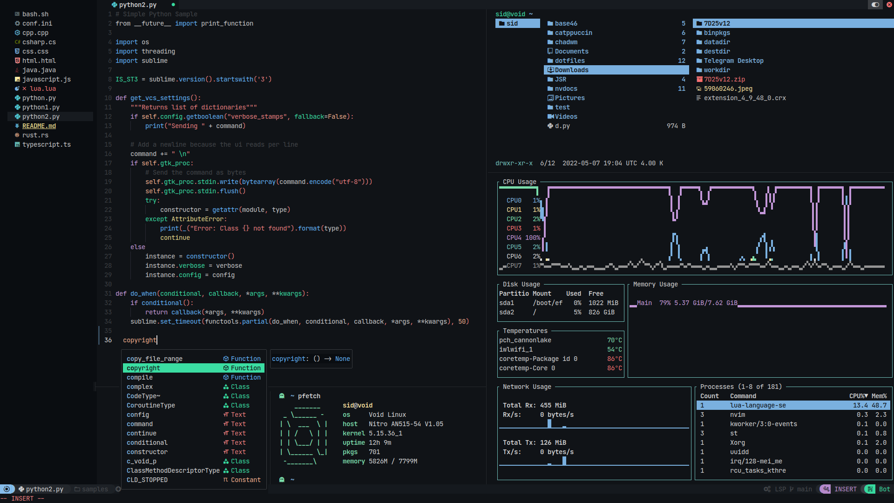Click the Python icon beside python2.py tab
This screenshot has width=894, height=503.
tap(115, 5)
